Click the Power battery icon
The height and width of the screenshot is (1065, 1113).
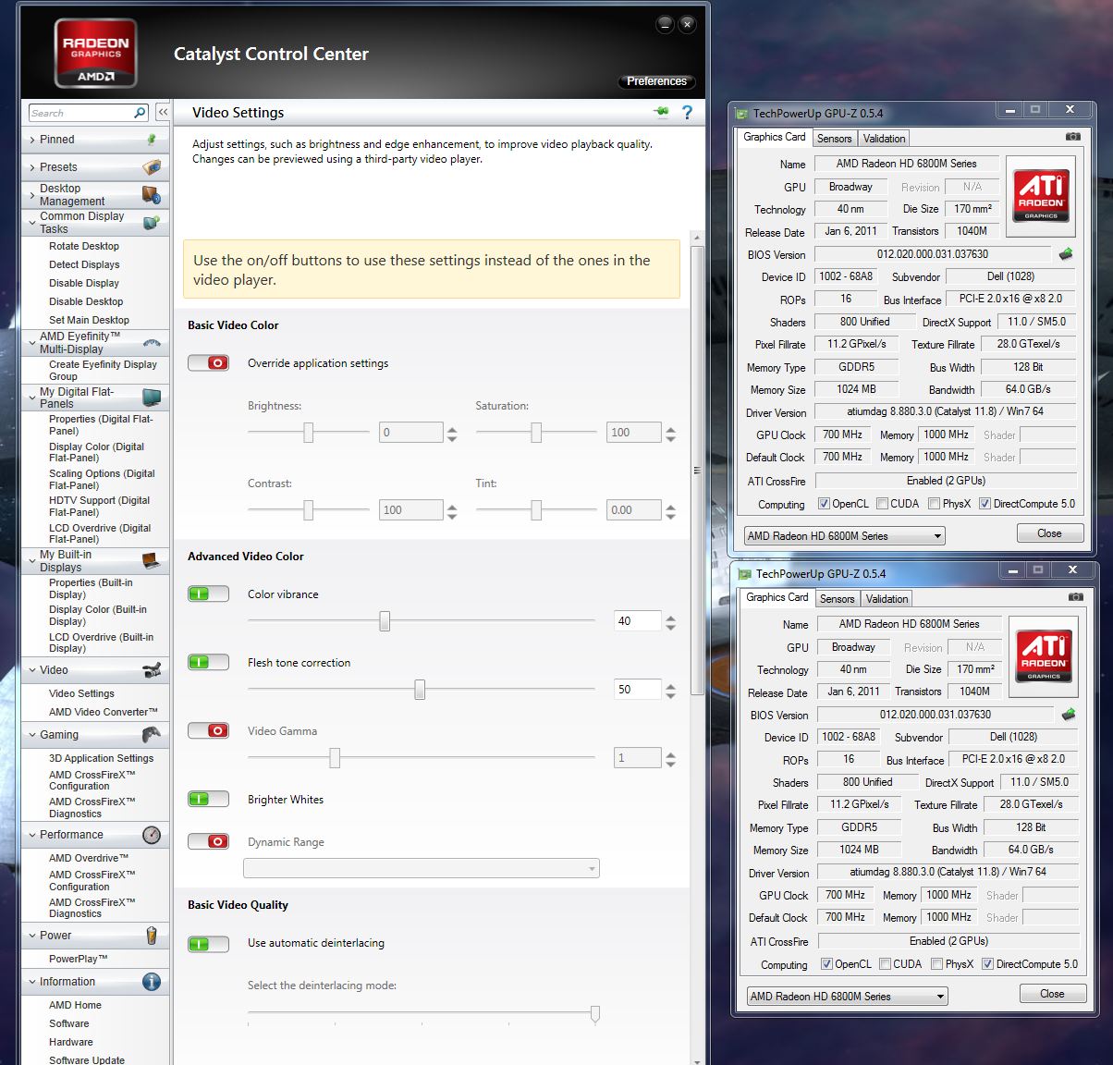pyautogui.click(x=152, y=936)
